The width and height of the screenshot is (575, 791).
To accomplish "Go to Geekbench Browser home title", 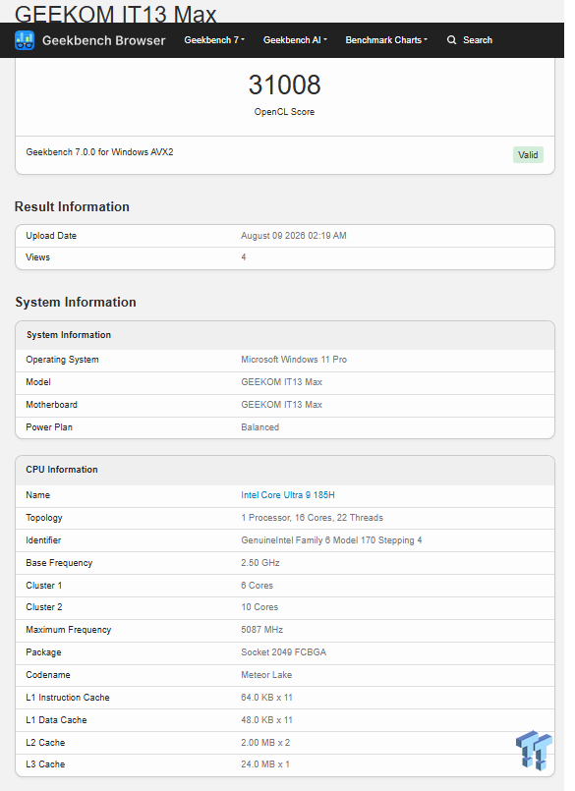I will point(103,40).
